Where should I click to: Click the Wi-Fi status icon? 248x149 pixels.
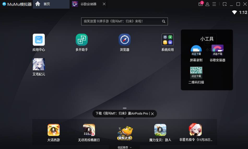234,12
